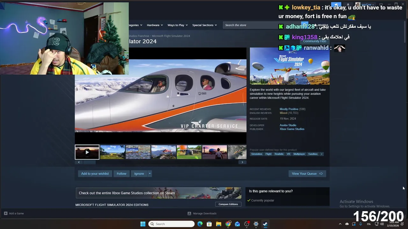
Task: Add the game to your wishlist
Action: click(95, 174)
